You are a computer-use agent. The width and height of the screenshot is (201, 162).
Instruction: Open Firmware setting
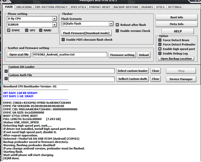point(122,55)
